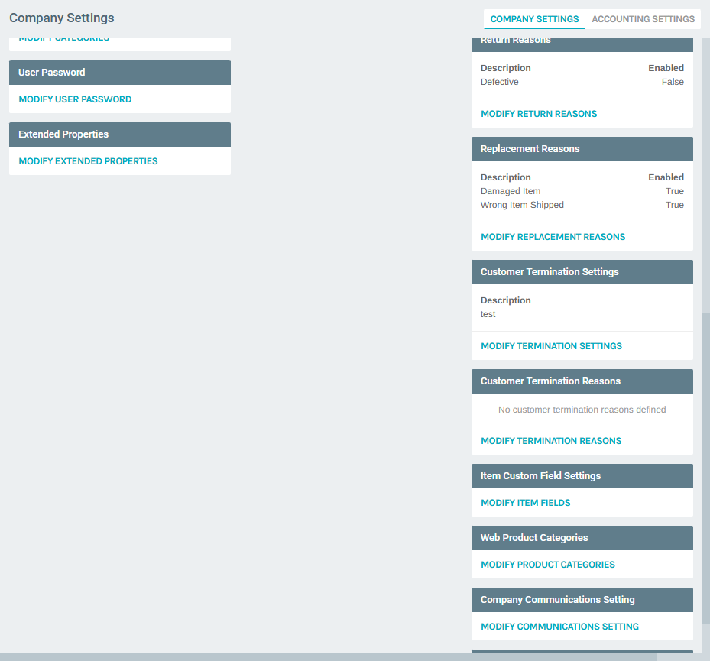Open Modify Communications Setting

tap(559, 626)
